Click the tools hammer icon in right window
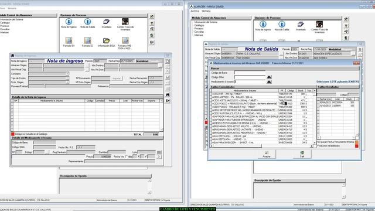 click(x=346, y=19)
